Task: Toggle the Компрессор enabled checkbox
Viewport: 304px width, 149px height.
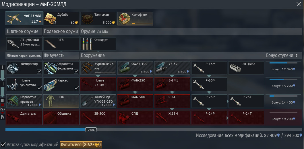Action: point(39,72)
